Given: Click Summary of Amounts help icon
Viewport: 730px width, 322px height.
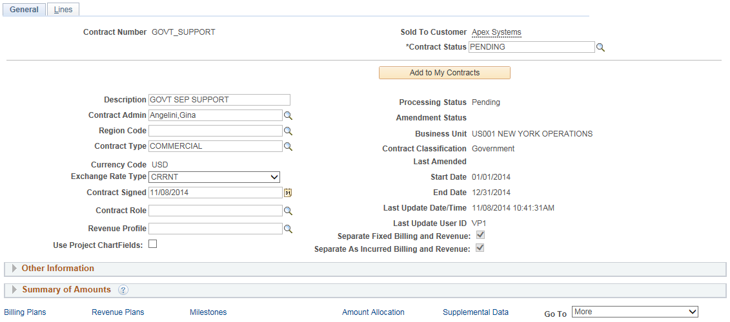Looking at the screenshot, I should tap(123, 290).
